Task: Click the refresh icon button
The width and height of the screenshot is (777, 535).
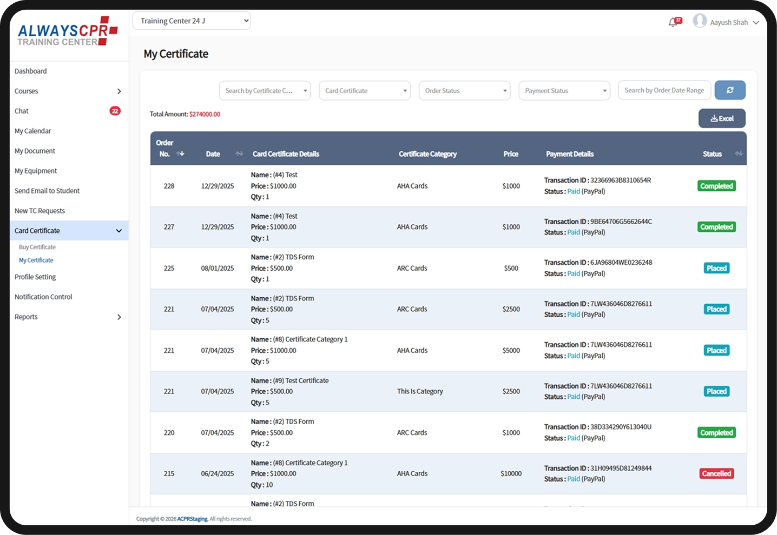Action: pyautogui.click(x=730, y=90)
